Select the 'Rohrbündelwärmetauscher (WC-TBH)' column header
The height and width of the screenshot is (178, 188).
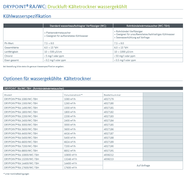pos(148,26)
